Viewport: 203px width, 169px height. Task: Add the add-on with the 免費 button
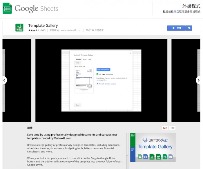tap(176, 28)
